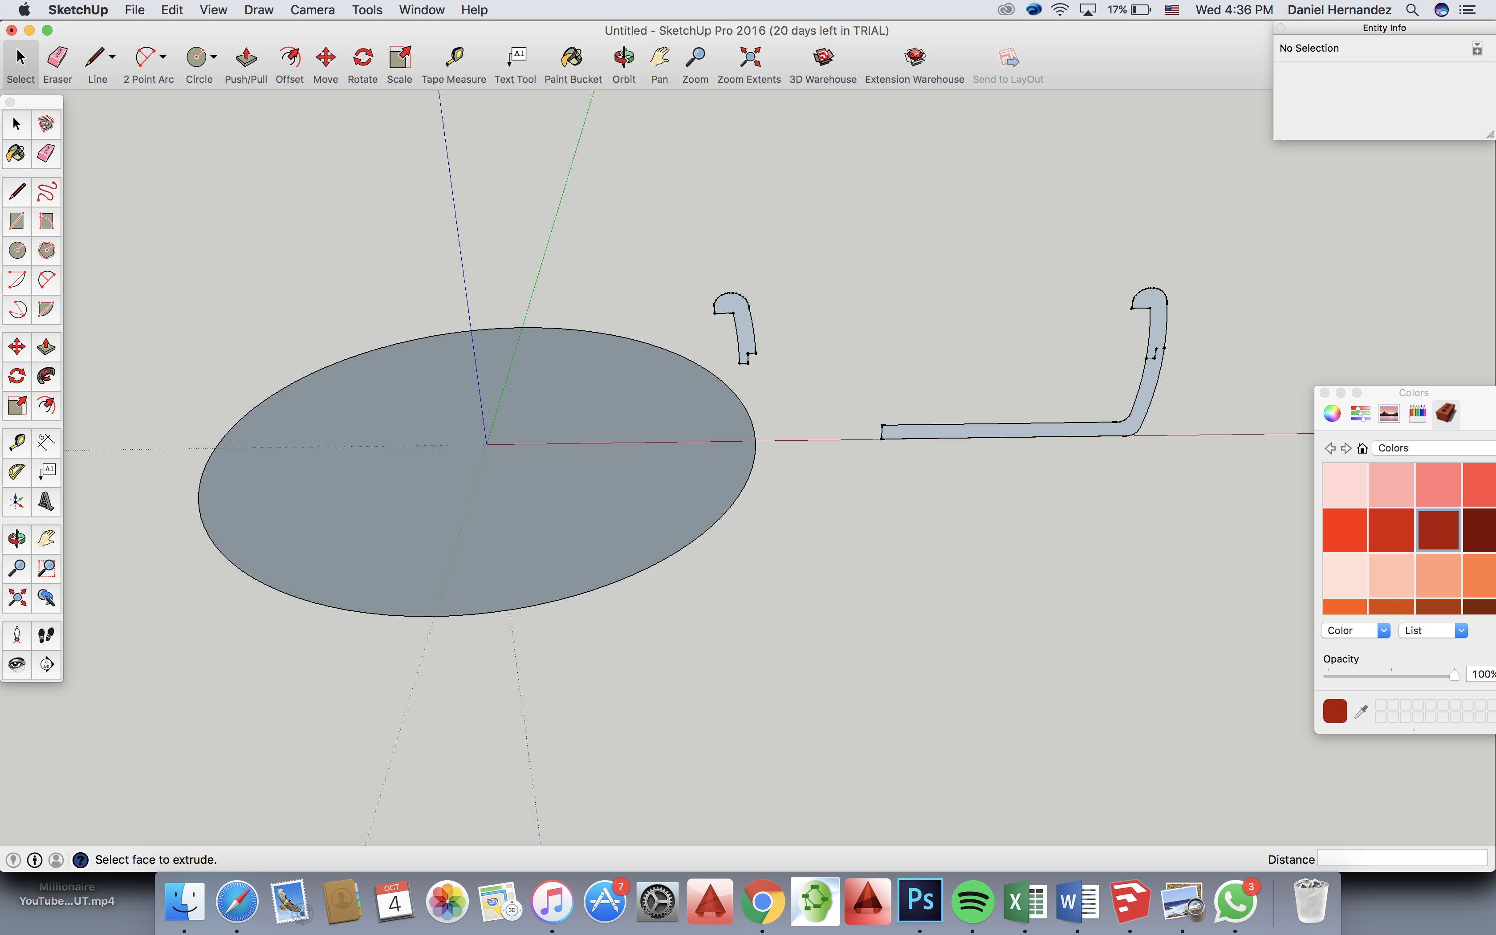
Task: Open Spotlight search in menu bar
Action: tap(1413, 10)
